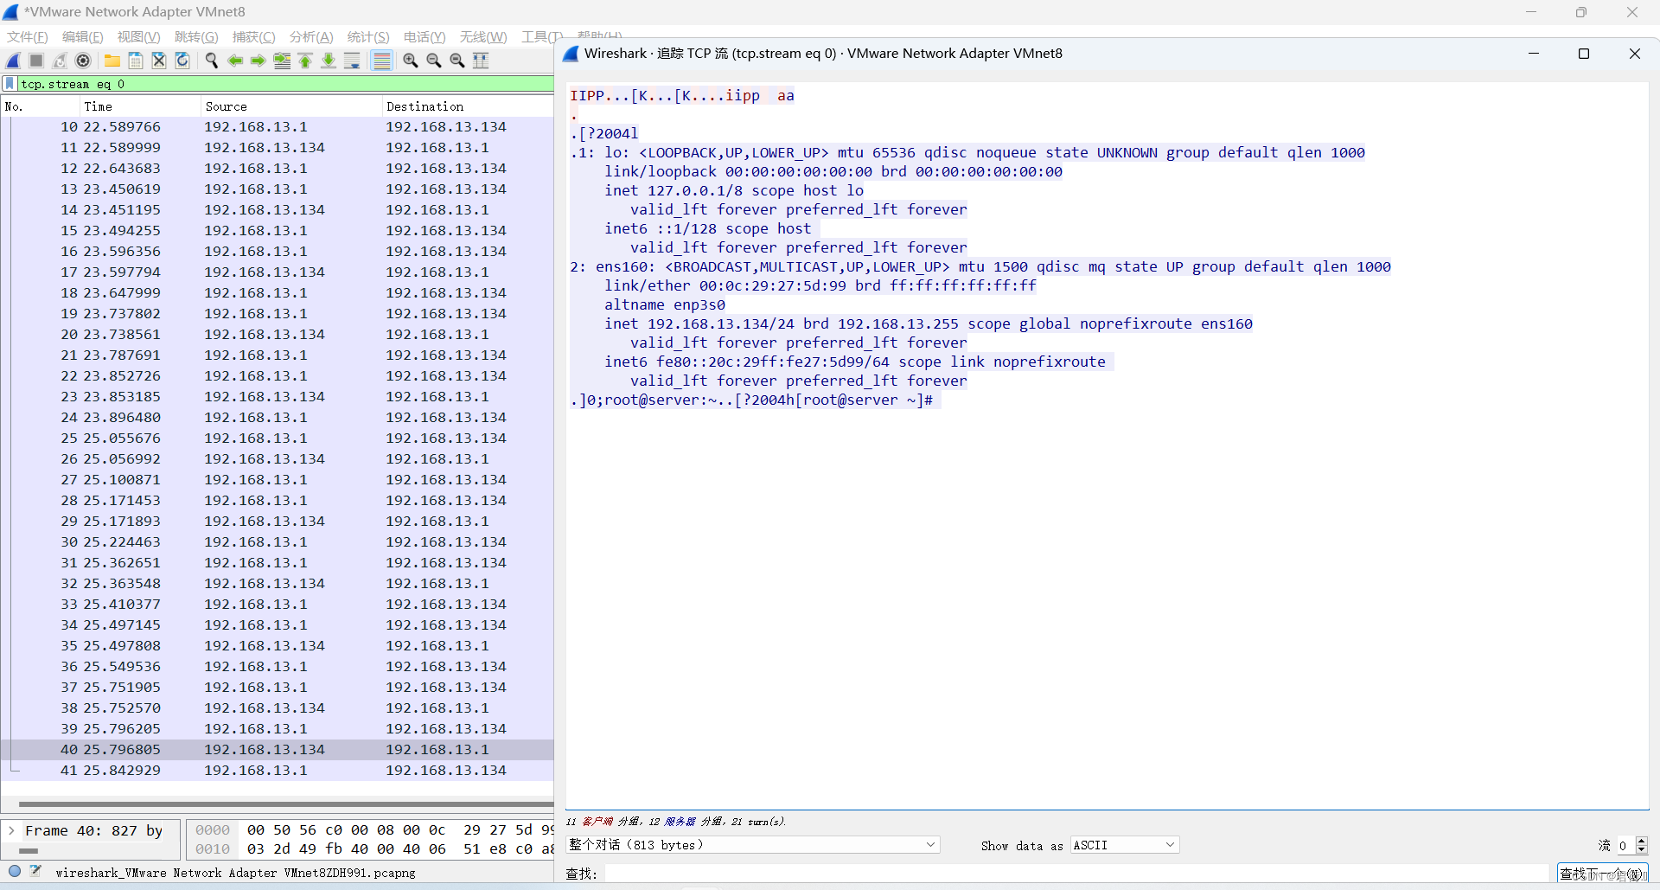Click the packet list horizontal scrollbar

point(285,804)
